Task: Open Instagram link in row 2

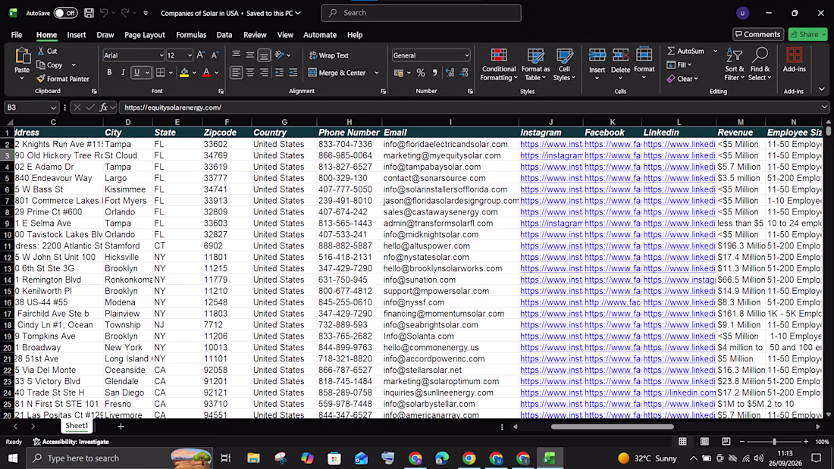Action: point(551,144)
